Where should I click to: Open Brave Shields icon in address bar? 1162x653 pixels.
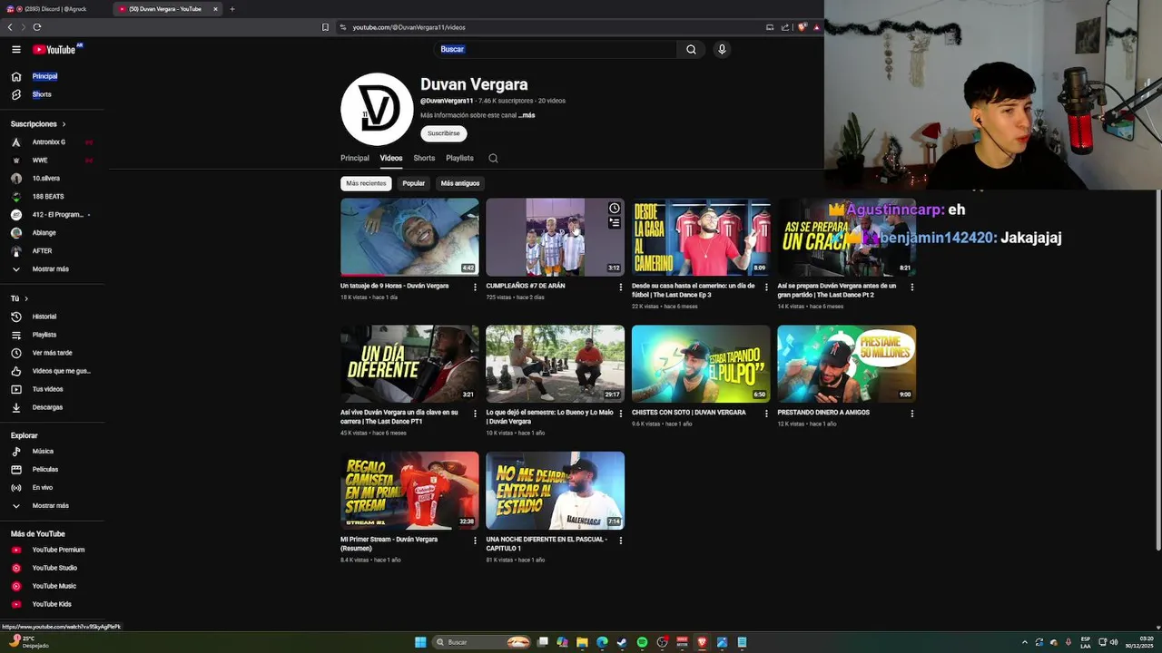tap(803, 27)
